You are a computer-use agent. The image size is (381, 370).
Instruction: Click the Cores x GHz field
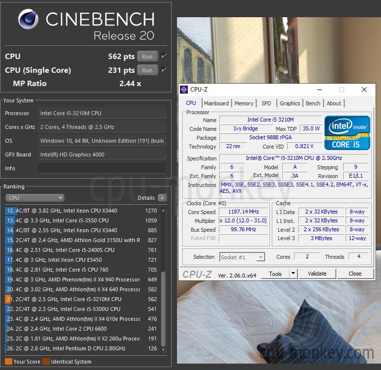click(102, 127)
